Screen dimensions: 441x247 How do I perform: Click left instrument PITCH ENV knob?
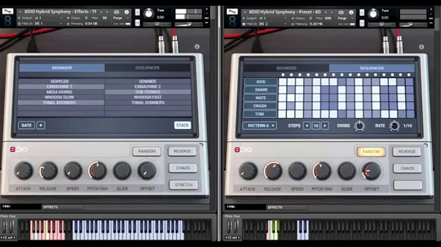click(x=97, y=171)
